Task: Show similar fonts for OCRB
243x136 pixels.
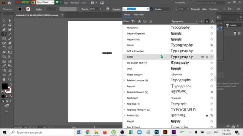Action: tap(202, 57)
